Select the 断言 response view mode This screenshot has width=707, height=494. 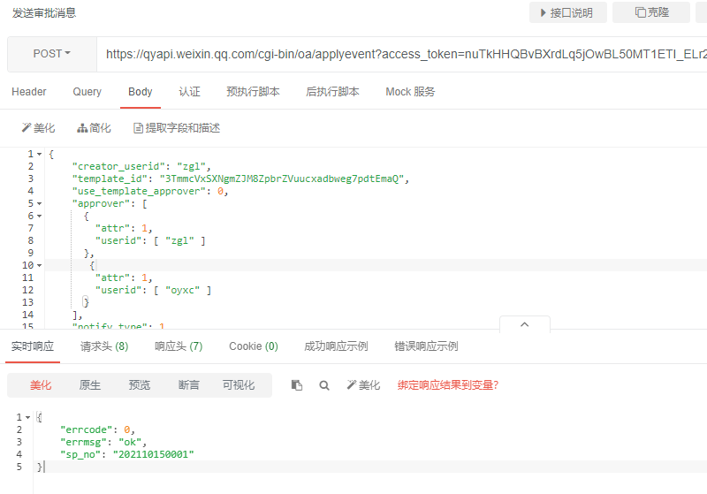pos(188,385)
